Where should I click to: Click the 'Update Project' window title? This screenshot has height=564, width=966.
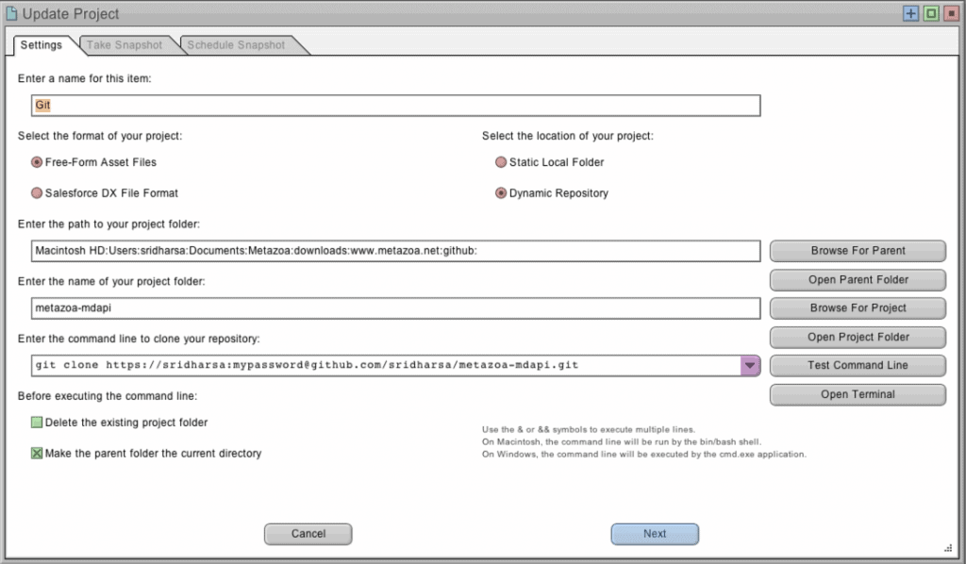[x=70, y=13]
